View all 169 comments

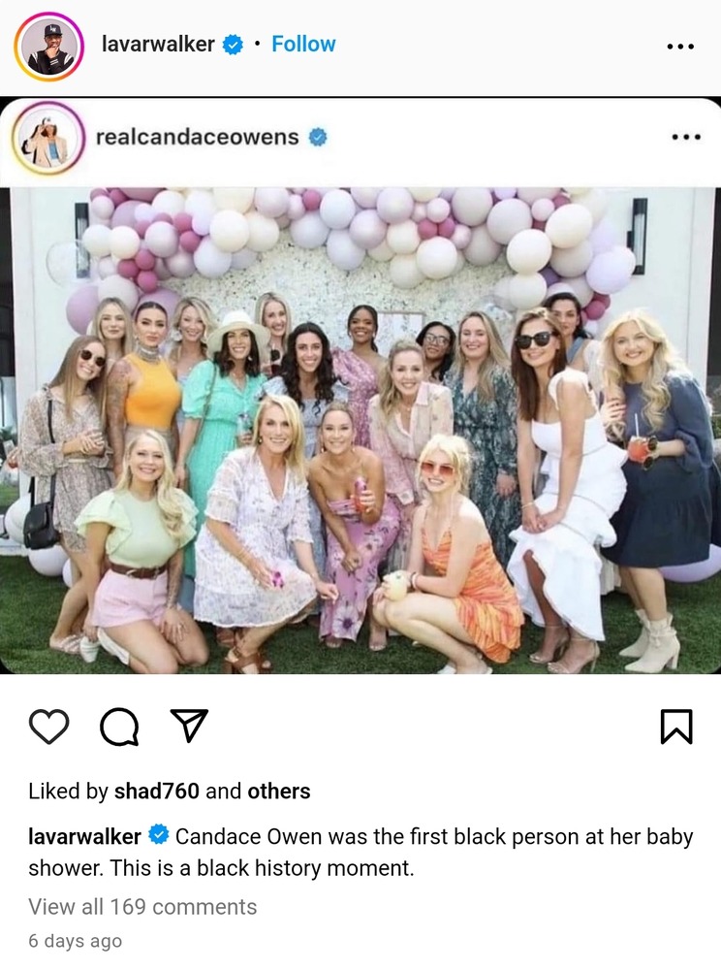[x=142, y=906]
